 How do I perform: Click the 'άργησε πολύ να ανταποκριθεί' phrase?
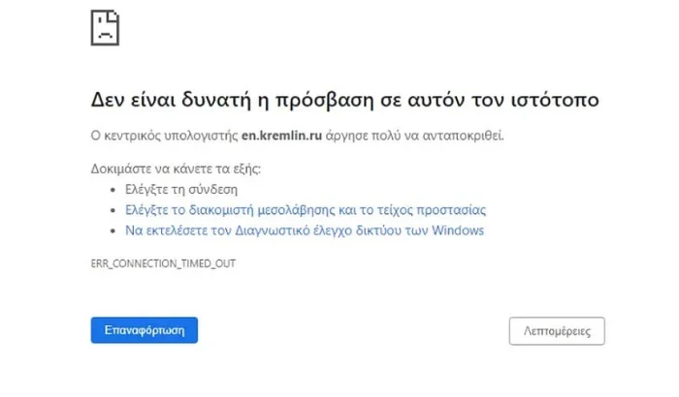pyautogui.click(x=414, y=136)
